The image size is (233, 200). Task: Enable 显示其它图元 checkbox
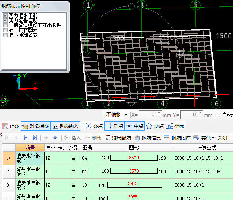point(5,30)
